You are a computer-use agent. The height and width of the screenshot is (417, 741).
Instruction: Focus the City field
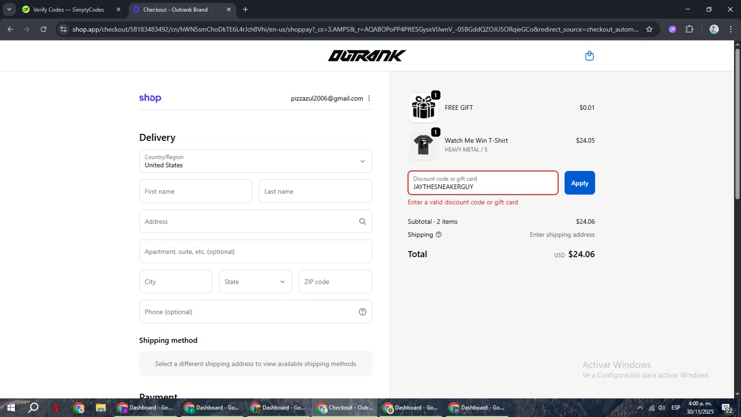(x=176, y=282)
